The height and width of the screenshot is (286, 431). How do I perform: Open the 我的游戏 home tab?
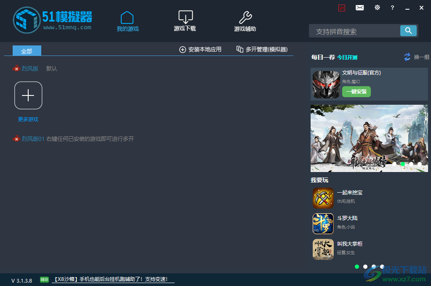(x=128, y=21)
